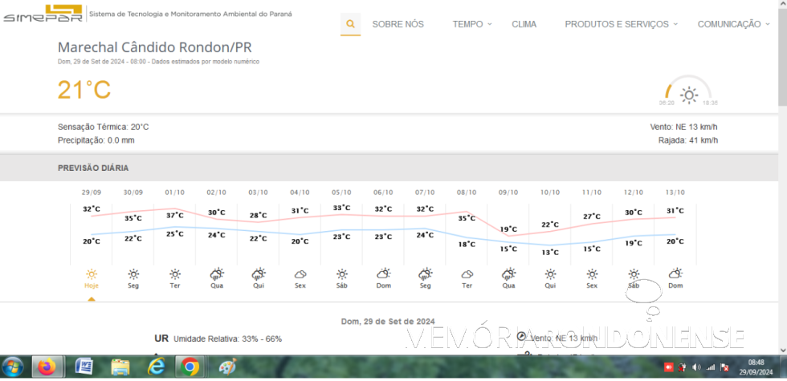
Task: Click the partly cloudy icon for 13/10
Action: click(675, 274)
